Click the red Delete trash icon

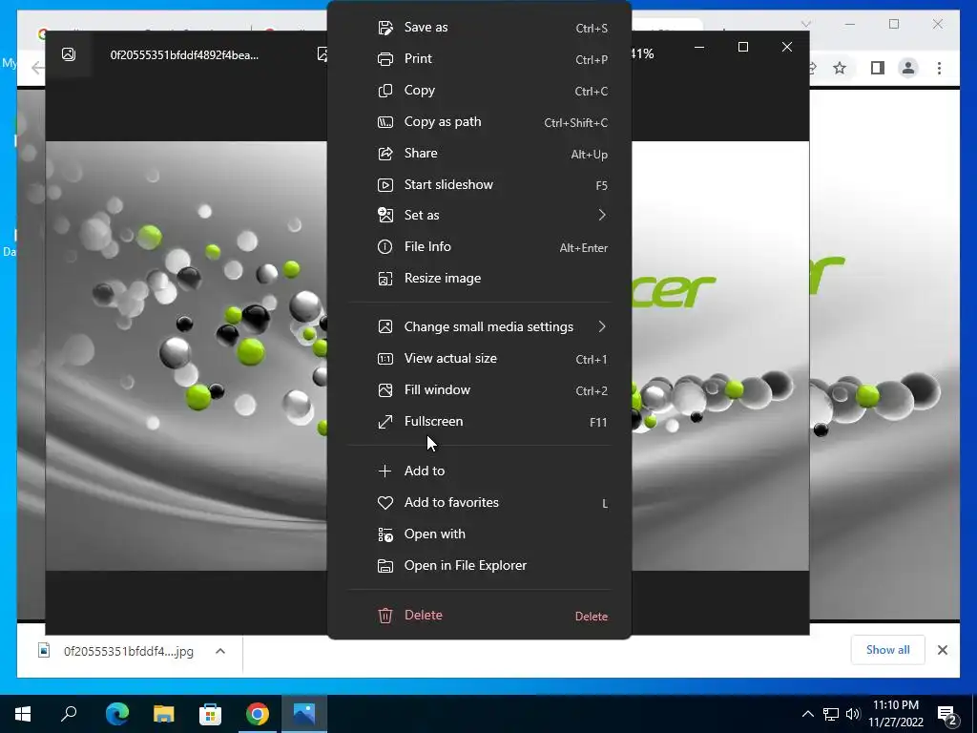coord(385,616)
